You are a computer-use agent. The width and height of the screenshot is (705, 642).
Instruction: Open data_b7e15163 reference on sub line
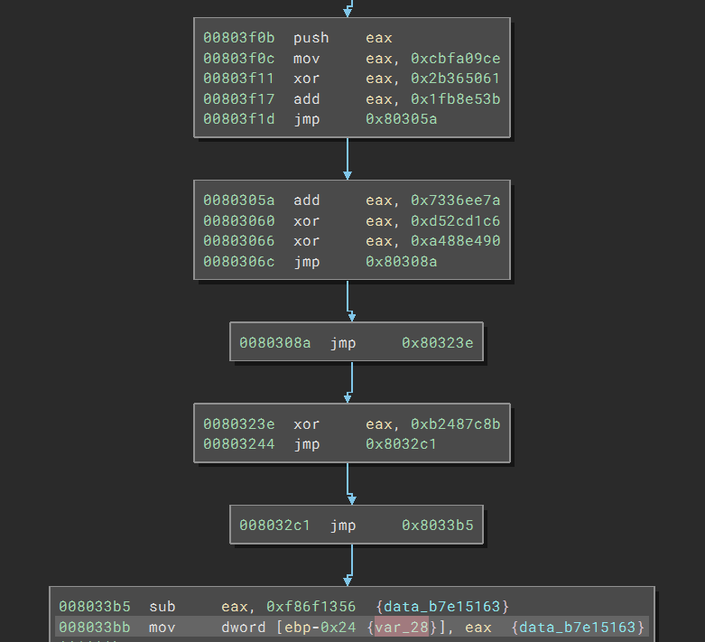[x=442, y=607]
